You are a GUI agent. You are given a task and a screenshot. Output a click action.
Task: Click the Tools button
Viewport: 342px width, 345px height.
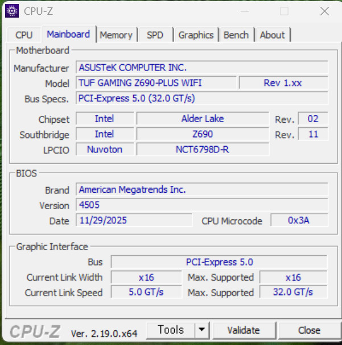[171, 330]
